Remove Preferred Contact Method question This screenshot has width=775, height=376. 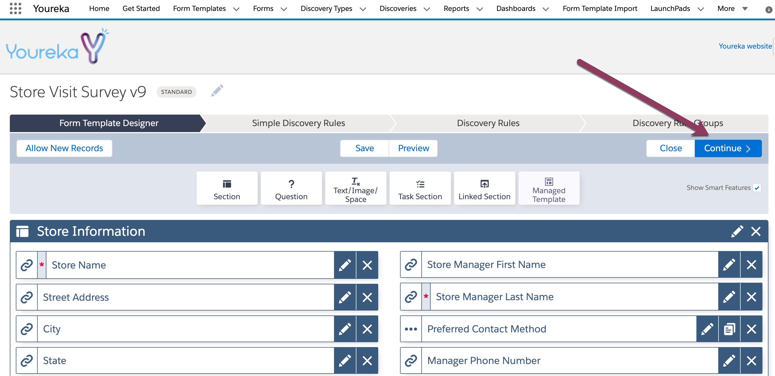(751, 329)
